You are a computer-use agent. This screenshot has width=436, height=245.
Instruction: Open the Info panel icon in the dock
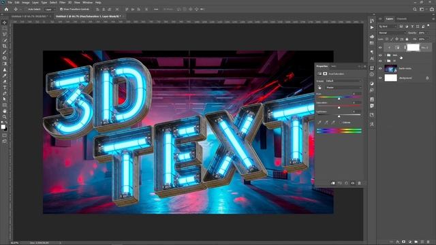pos(372,74)
